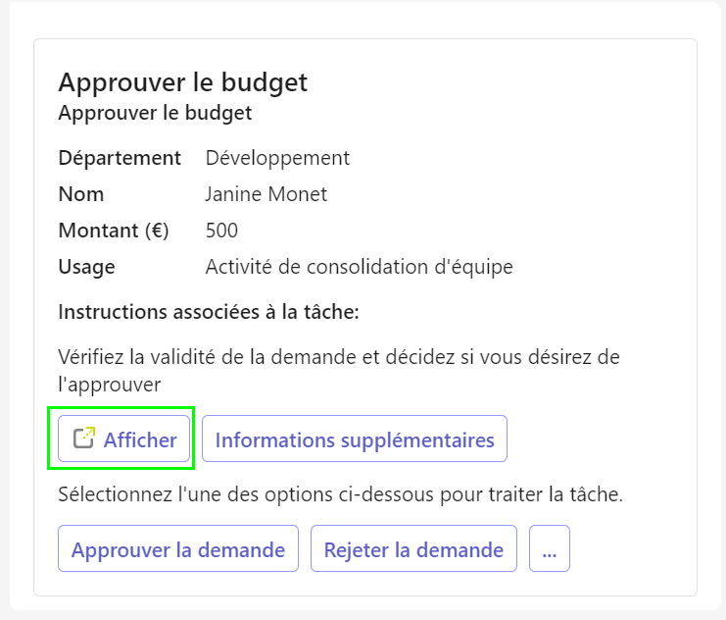Expand more options with the ellipsis button
Image resolution: width=726 pixels, height=620 pixels.
pos(550,548)
